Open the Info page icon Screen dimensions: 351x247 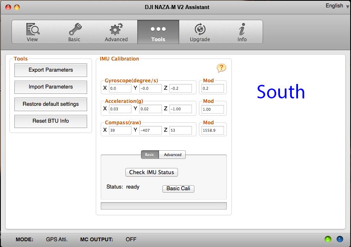tap(242, 32)
